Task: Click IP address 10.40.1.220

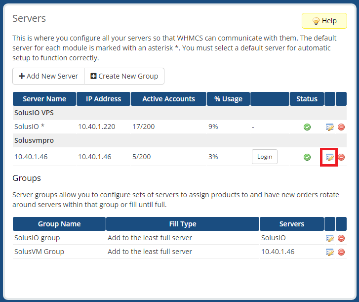Action: [97, 127]
